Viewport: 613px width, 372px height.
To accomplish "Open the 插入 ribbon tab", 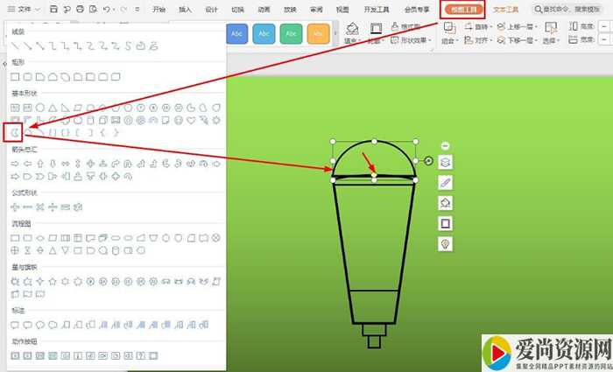I will (185, 9).
